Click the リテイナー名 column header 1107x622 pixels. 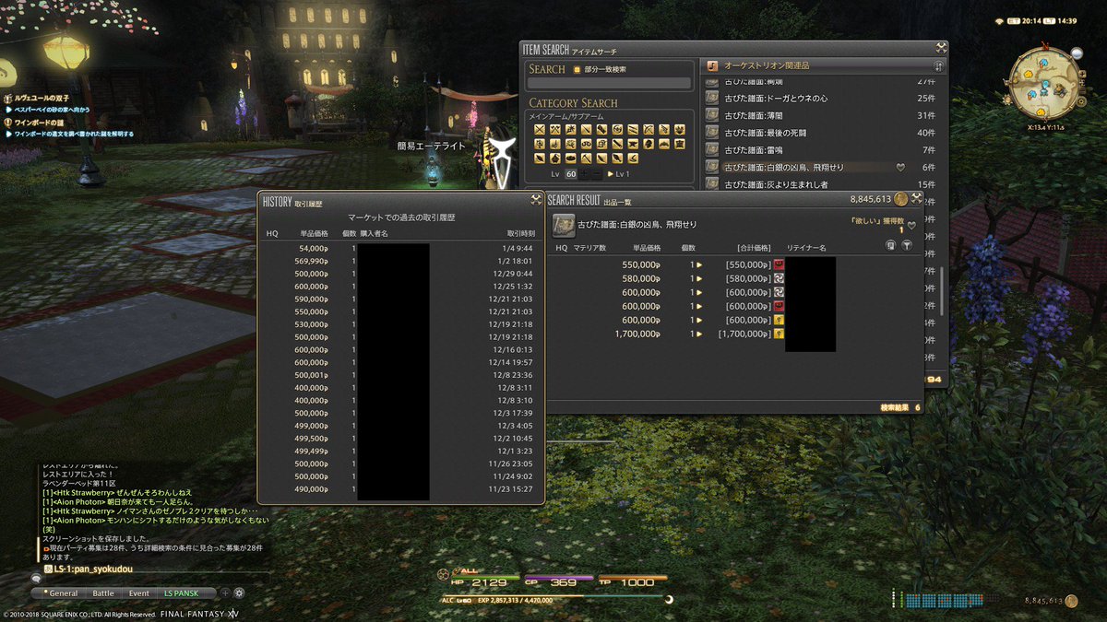tap(806, 248)
